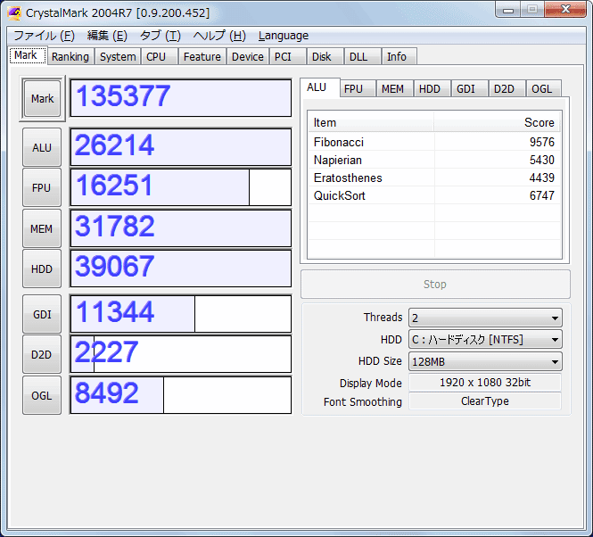Open the Language menu
The width and height of the screenshot is (593, 537).
(x=284, y=36)
